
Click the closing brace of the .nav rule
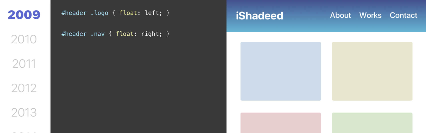pos(168,34)
